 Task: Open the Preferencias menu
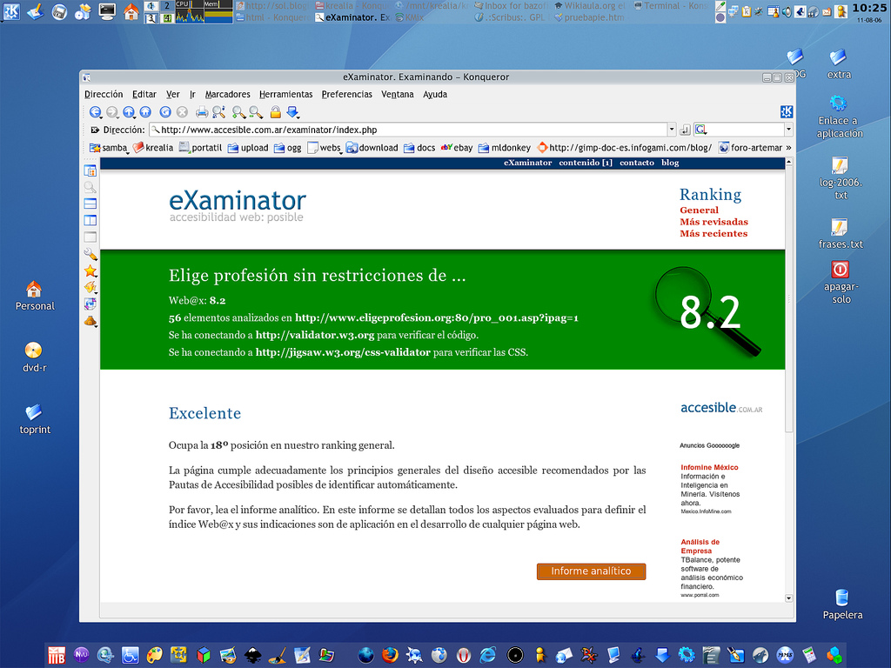click(346, 94)
